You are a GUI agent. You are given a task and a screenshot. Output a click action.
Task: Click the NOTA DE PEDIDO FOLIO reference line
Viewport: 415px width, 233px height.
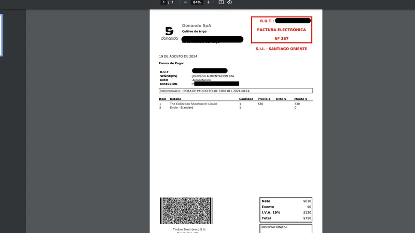[236, 91]
